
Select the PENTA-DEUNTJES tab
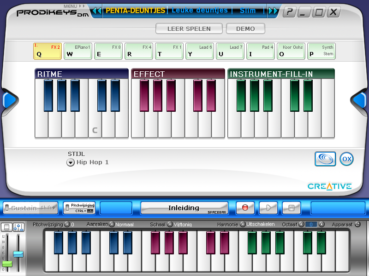pyautogui.click(x=135, y=11)
